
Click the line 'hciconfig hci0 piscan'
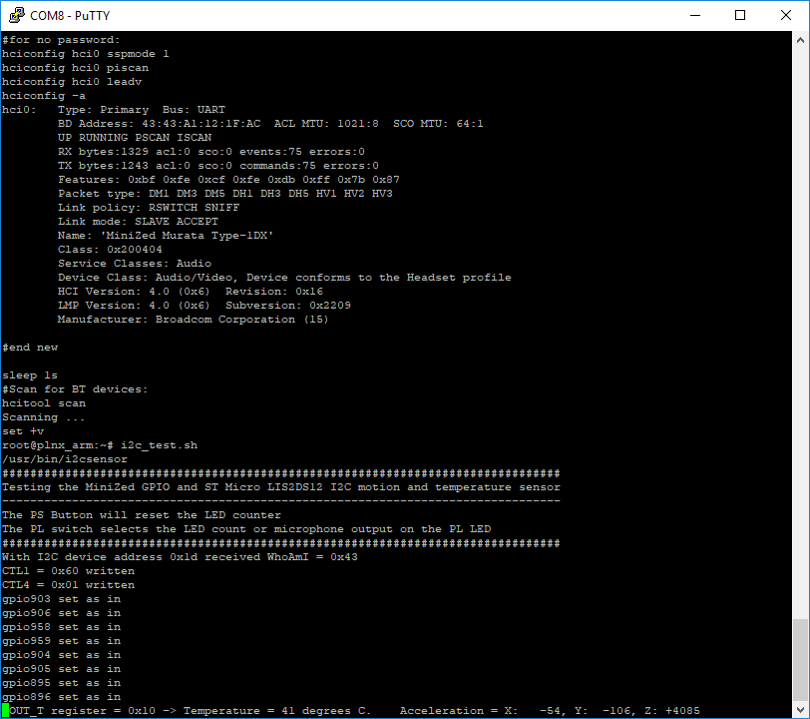pyautogui.click(x=75, y=68)
